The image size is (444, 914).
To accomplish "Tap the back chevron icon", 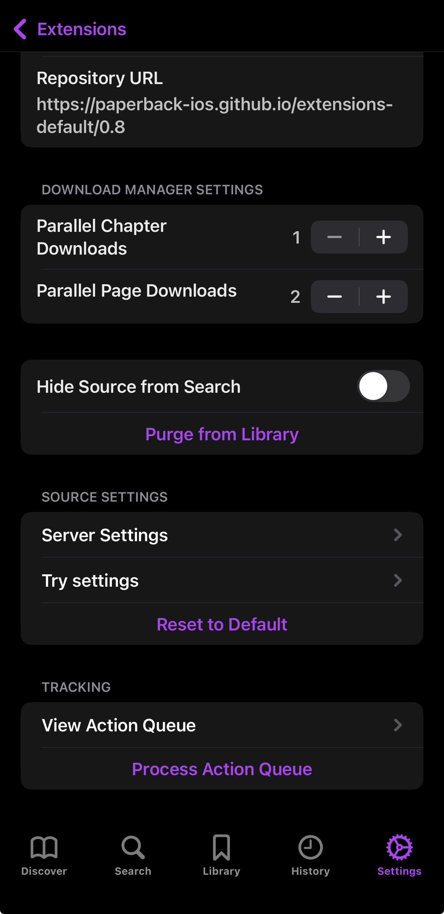I will [x=20, y=29].
